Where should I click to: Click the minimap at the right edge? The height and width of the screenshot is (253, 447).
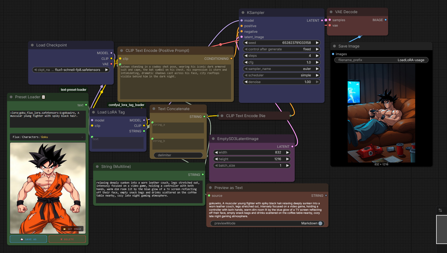point(442,230)
